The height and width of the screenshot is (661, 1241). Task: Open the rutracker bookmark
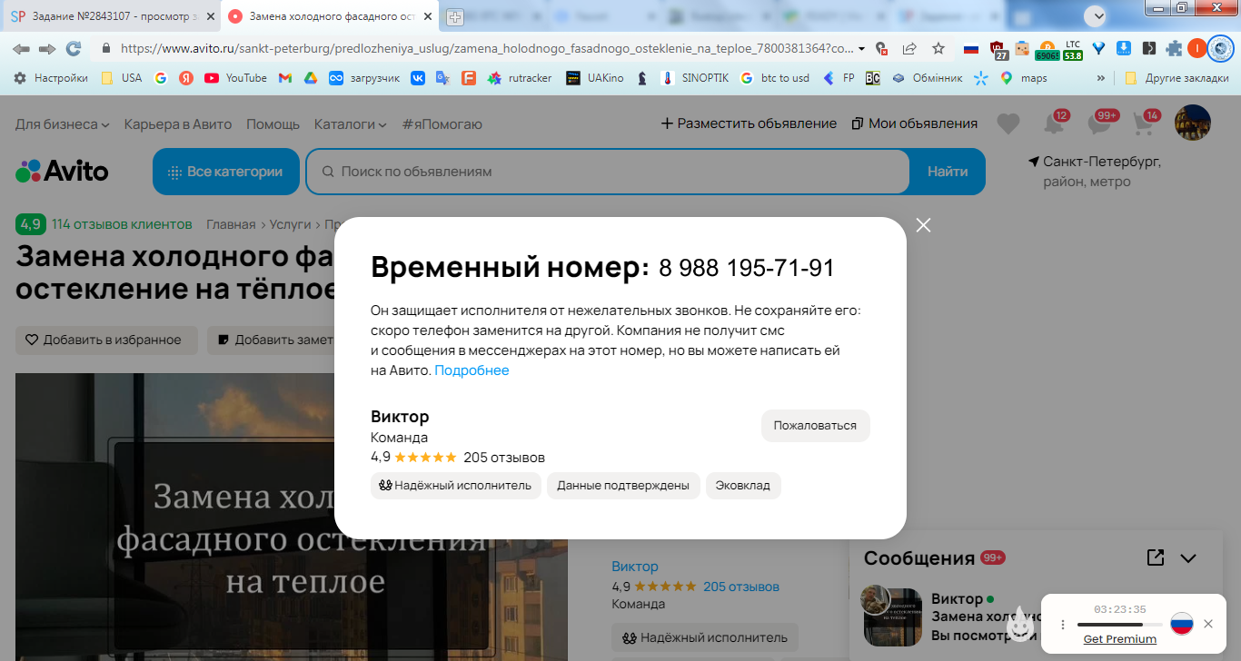click(x=520, y=78)
